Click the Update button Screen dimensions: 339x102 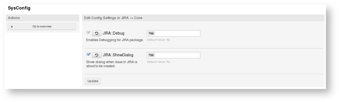(93, 81)
